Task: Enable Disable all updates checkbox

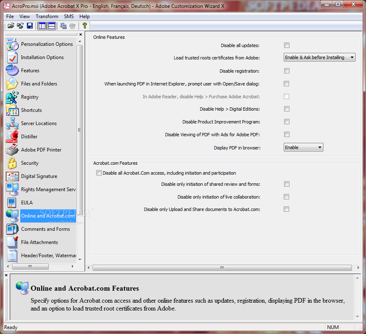Action: point(287,45)
